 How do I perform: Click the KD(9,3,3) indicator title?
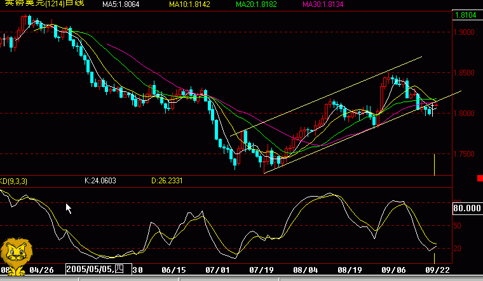pyautogui.click(x=13, y=181)
